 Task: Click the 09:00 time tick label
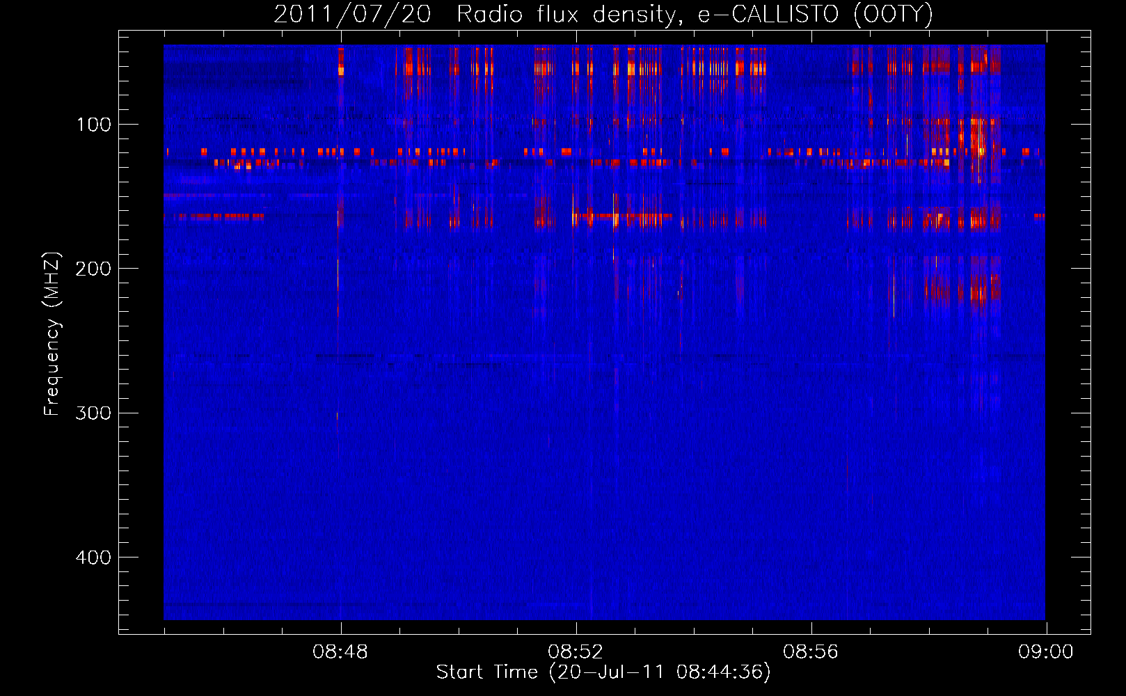coord(1046,652)
